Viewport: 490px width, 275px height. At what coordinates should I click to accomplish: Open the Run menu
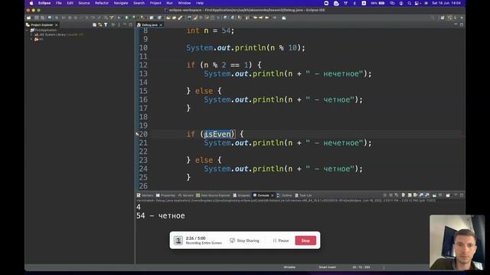coord(169,3)
